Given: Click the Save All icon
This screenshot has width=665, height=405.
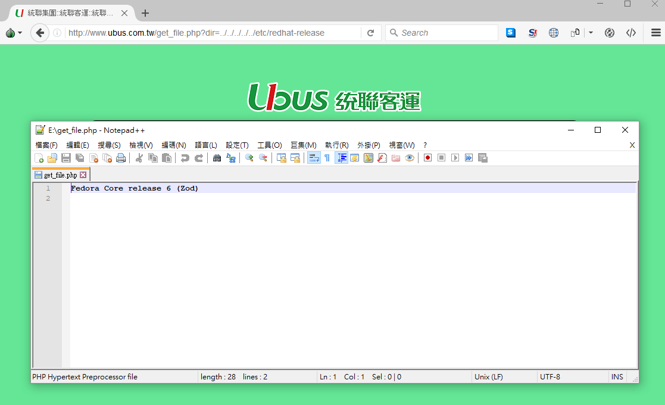Looking at the screenshot, I should pos(80,158).
